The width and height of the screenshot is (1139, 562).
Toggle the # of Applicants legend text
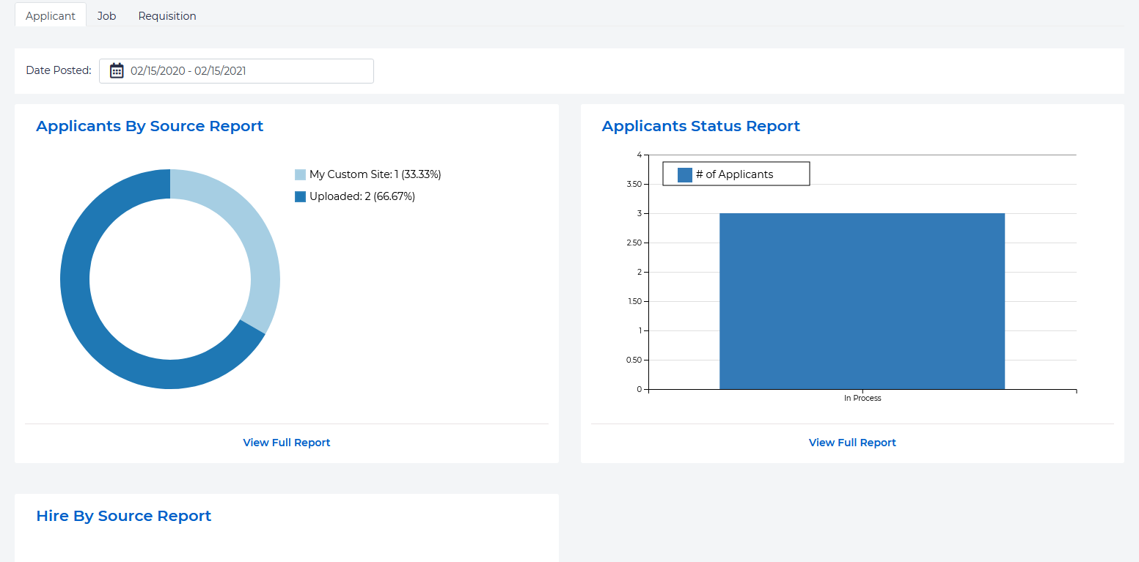click(x=734, y=174)
